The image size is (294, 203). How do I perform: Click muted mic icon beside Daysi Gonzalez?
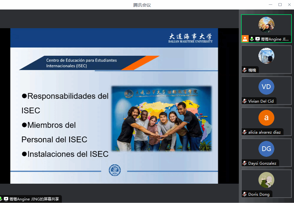click(x=245, y=163)
